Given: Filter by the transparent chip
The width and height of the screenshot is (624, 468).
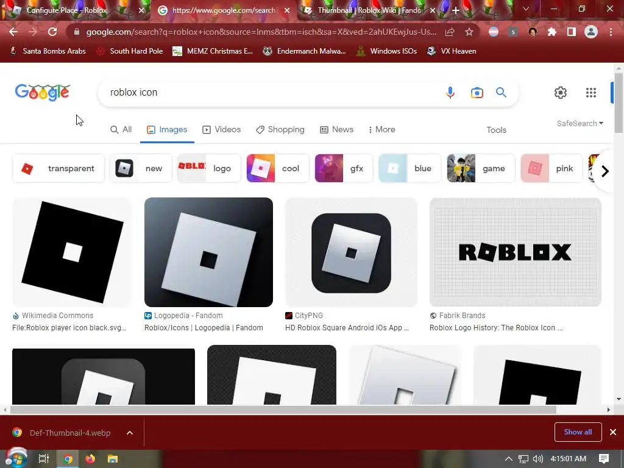Looking at the screenshot, I should 58,168.
